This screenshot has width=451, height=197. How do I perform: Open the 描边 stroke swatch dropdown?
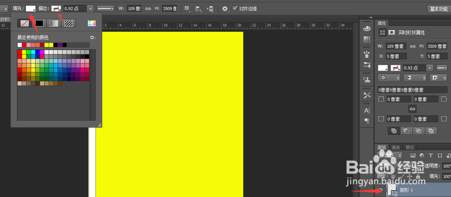(56, 9)
